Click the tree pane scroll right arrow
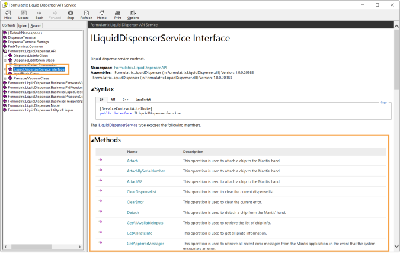Image resolution: width=400 pixels, height=256 pixels. pos(80,247)
